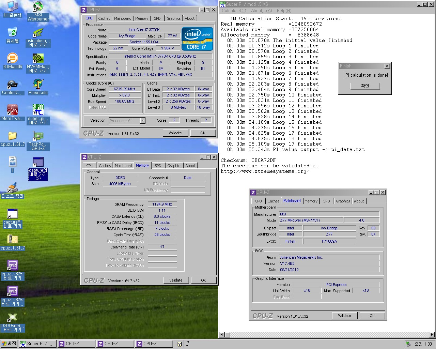This screenshot has height=349, width=436.
Task: Launch the super_pi desktop shortcut
Action: pos(38,111)
